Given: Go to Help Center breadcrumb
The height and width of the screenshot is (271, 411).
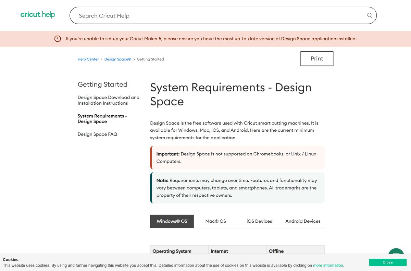Looking at the screenshot, I should 88,59.
